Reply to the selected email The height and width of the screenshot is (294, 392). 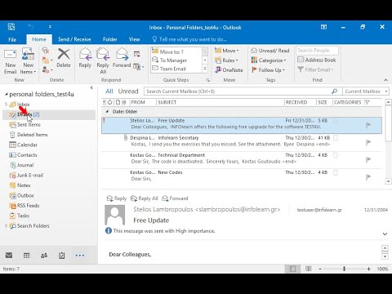coord(85,58)
